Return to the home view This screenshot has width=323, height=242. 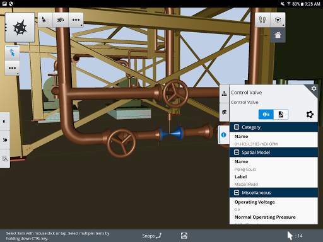point(278,35)
